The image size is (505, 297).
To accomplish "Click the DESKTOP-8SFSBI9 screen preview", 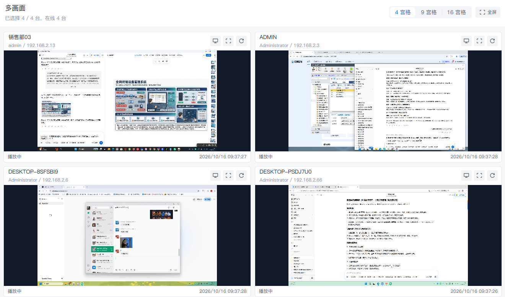I will pos(127,235).
